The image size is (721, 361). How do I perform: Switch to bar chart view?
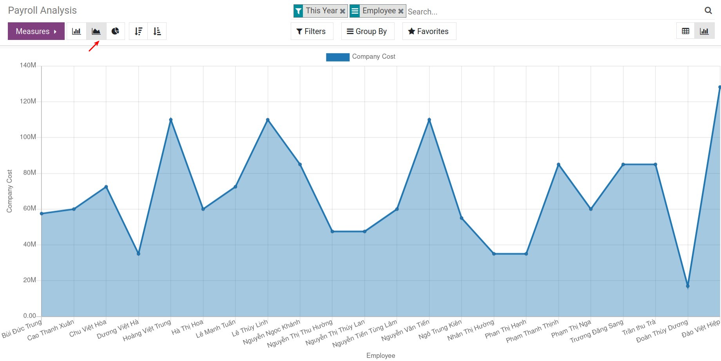coord(76,31)
